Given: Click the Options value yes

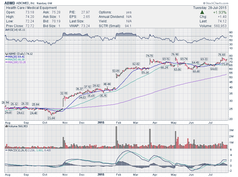Looking at the screenshot, I should pyautogui.click(x=129, y=12).
